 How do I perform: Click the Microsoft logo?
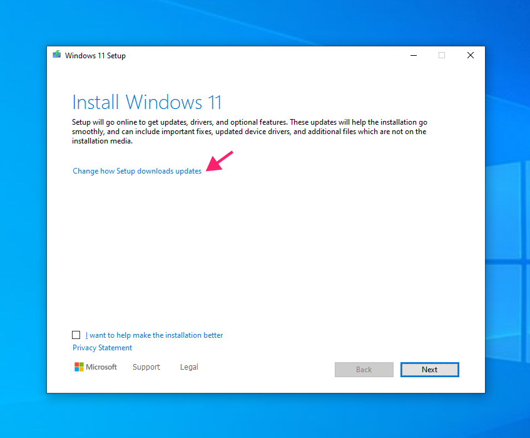pos(96,367)
